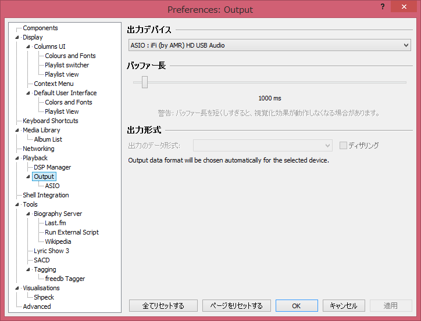
Task: Open the DSP Manager page
Action: point(52,167)
